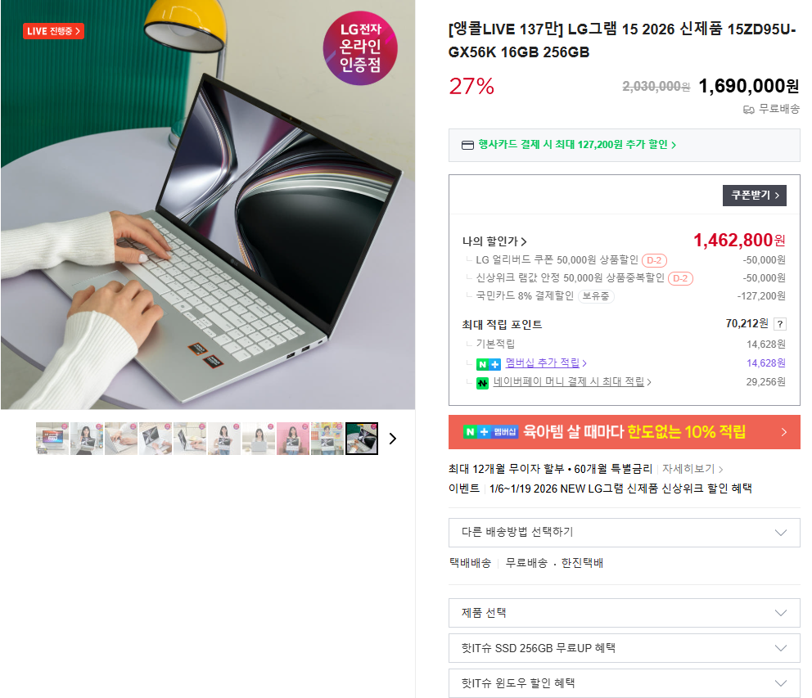Click the 육아템 10% 적립 membership banner
The width and height of the screenshot is (812, 698).
click(x=624, y=432)
